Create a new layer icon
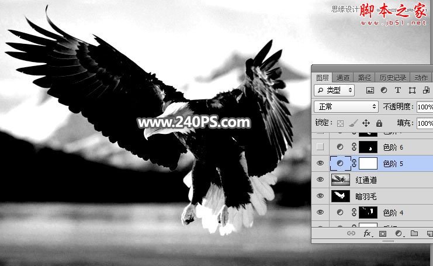The height and width of the screenshot is (266, 433). (429, 234)
